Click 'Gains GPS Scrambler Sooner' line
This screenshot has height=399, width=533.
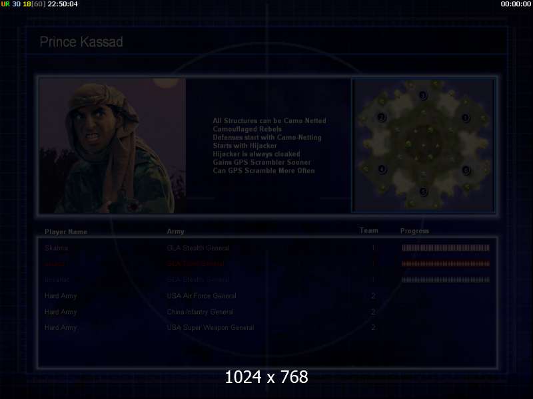coord(261,162)
